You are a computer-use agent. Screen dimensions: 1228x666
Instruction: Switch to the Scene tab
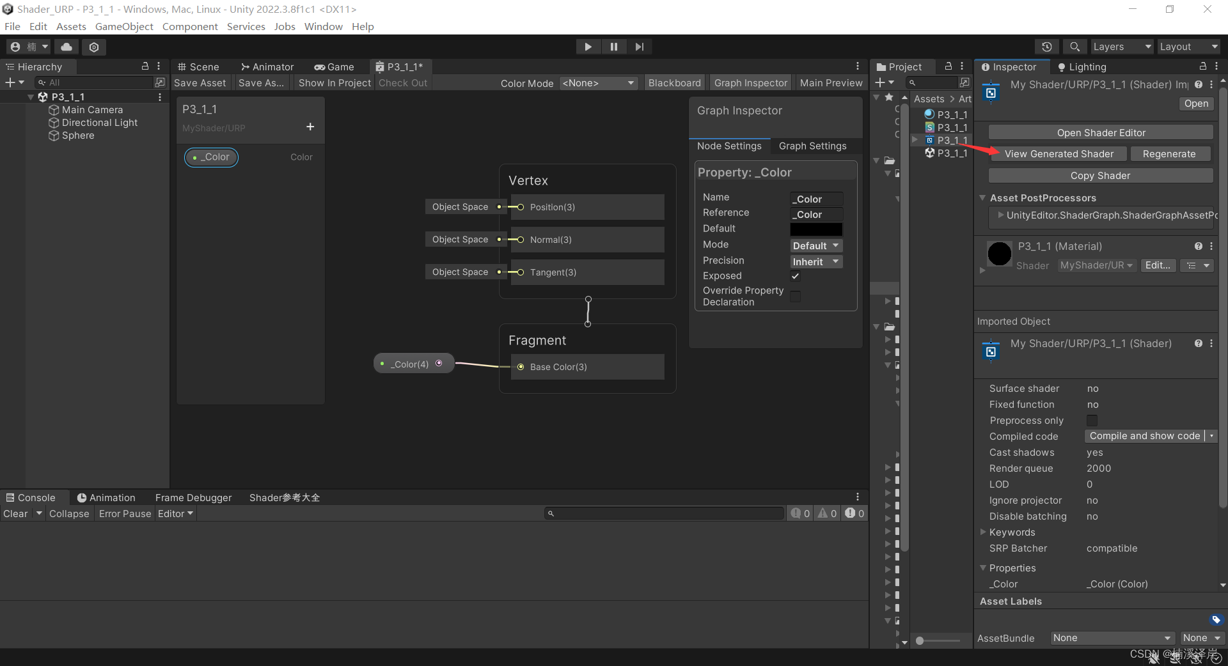[x=198, y=66]
